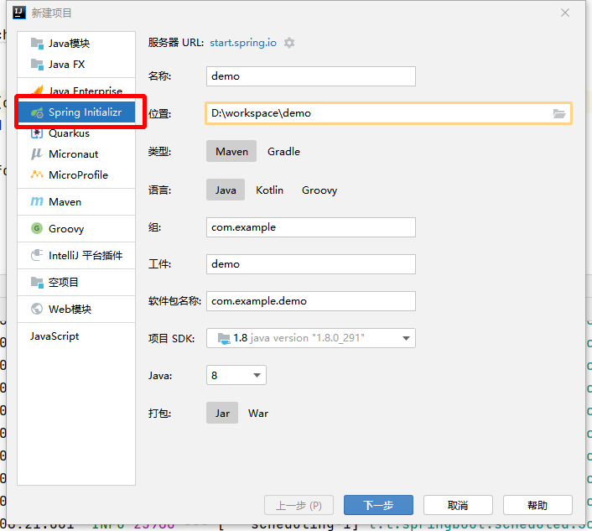
Task: Click the IntelliJ platform plugin icon
Action: click(x=37, y=255)
